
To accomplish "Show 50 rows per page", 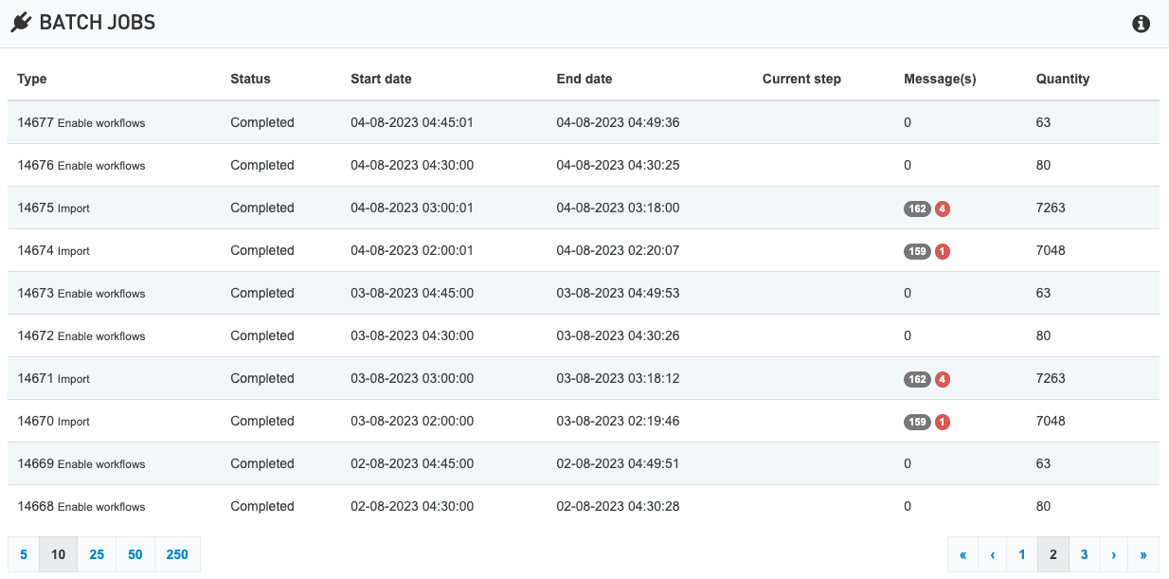I will point(135,554).
